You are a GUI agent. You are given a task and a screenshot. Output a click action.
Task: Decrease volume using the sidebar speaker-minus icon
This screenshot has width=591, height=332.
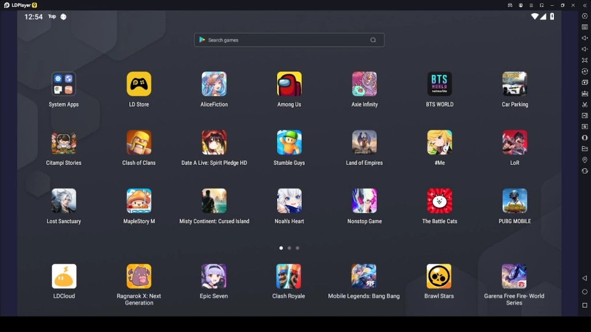pos(585,49)
